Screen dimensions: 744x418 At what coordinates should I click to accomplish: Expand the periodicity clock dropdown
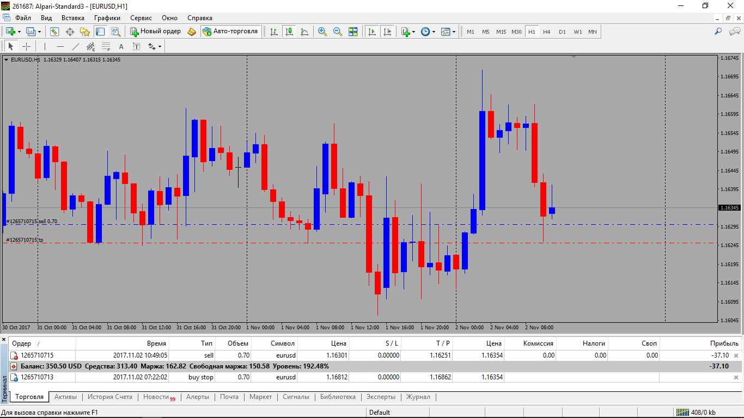pyautogui.click(x=434, y=32)
